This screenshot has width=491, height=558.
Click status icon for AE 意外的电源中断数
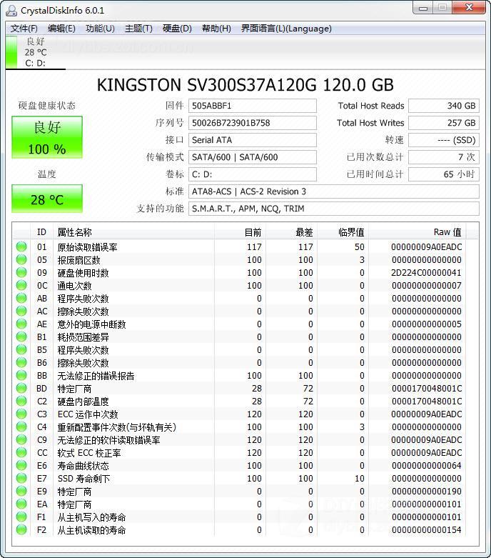21,324
